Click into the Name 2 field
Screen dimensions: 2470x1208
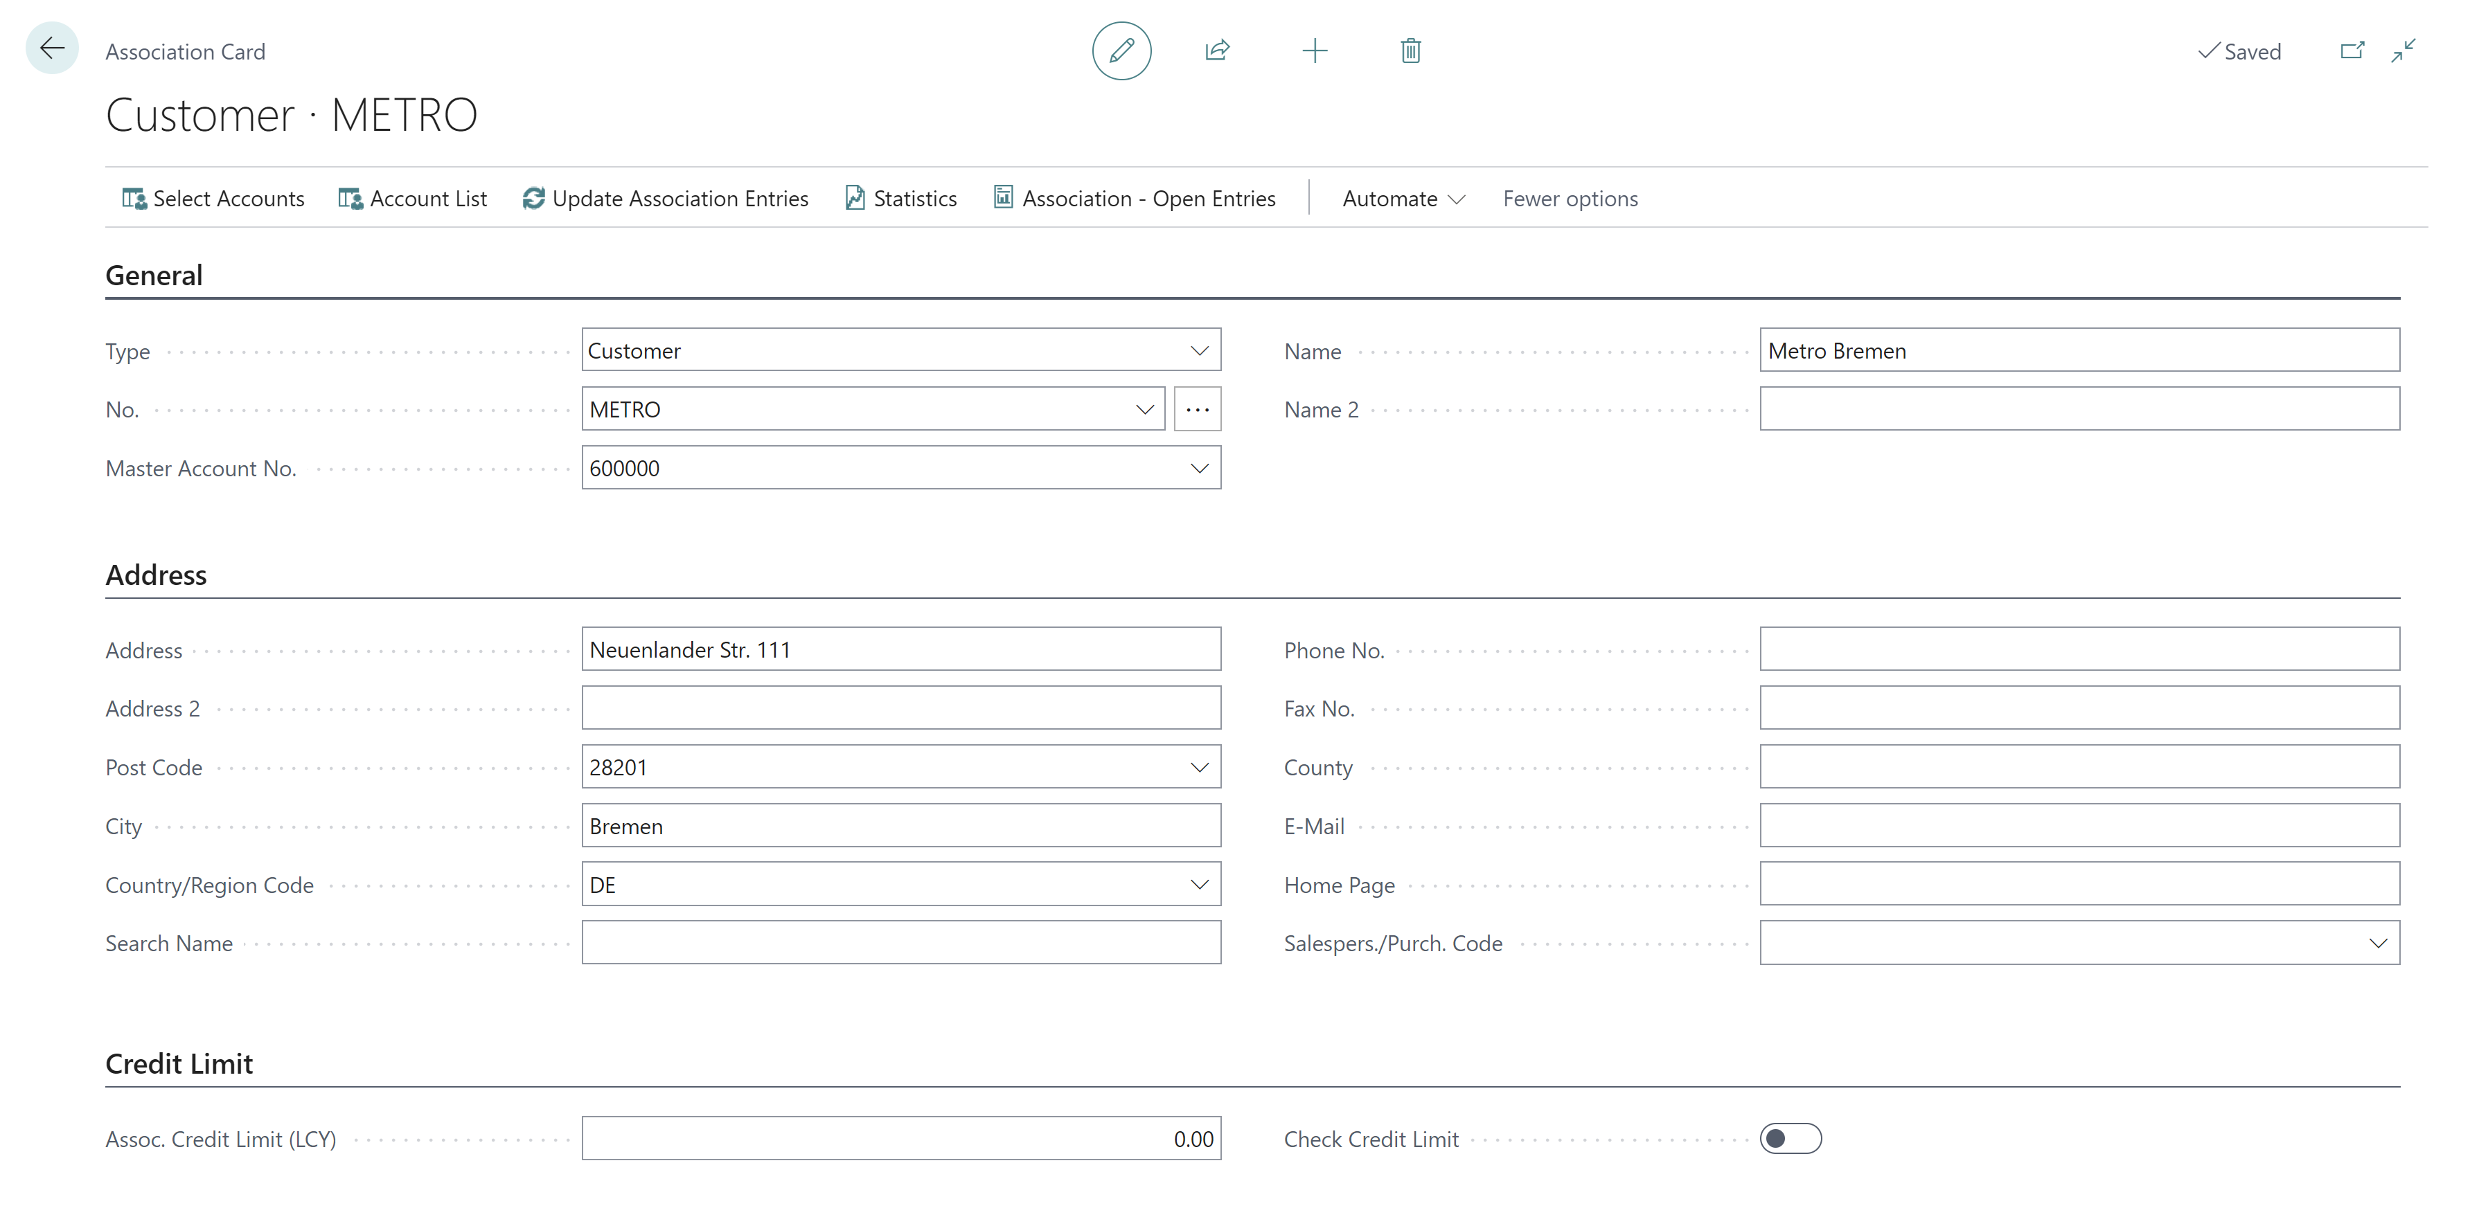pos(2079,409)
